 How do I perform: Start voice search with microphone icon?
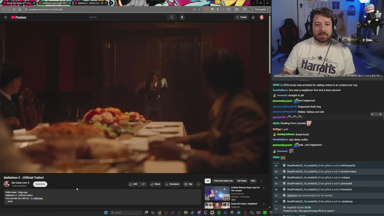pos(182,17)
